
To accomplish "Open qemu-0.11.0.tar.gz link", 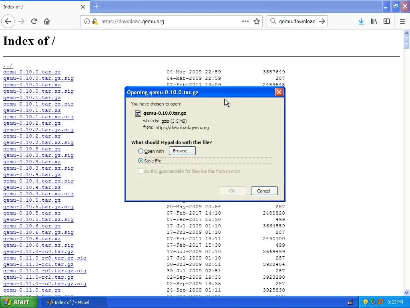I will 32,290.
